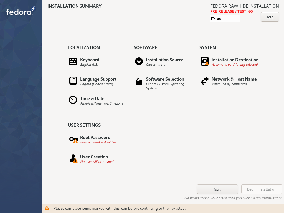Click the SYSTEM section heading
Viewport: 284px width, 213px height.
tap(208, 47)
